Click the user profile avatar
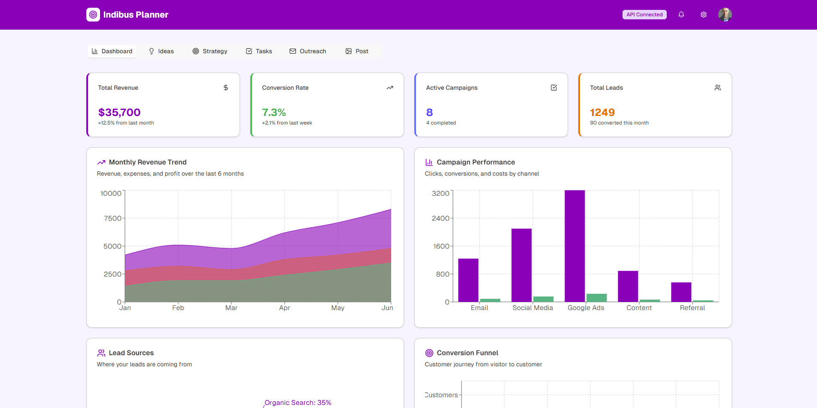This screenshot has height=408, width=817. click(x=725, y=15)
